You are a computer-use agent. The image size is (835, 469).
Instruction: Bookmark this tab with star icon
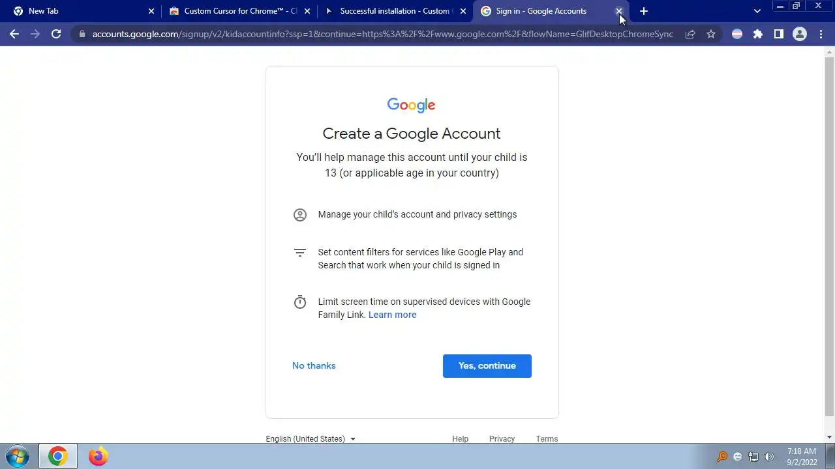[711, 34]
